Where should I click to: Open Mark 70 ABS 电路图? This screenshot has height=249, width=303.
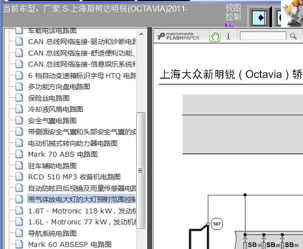(63, 154)
